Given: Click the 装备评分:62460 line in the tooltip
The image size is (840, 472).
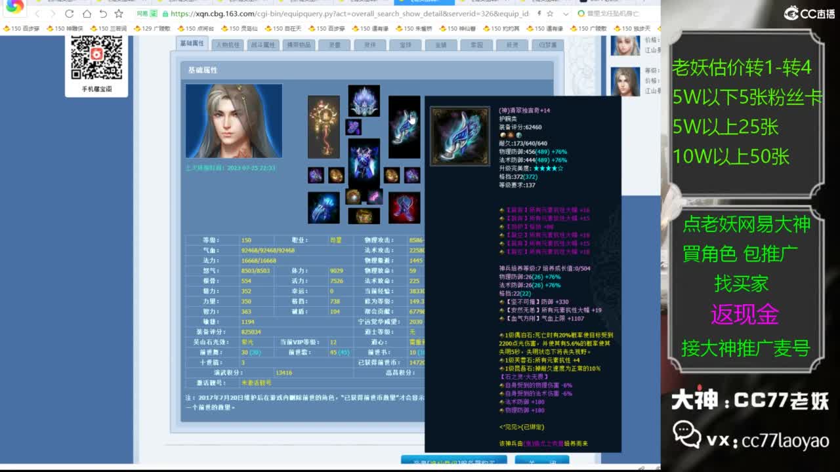Looking at the screenshot, I should coord(520,127).
